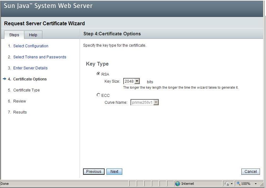Select the ECC key type radio button

(x=99, y=95)
